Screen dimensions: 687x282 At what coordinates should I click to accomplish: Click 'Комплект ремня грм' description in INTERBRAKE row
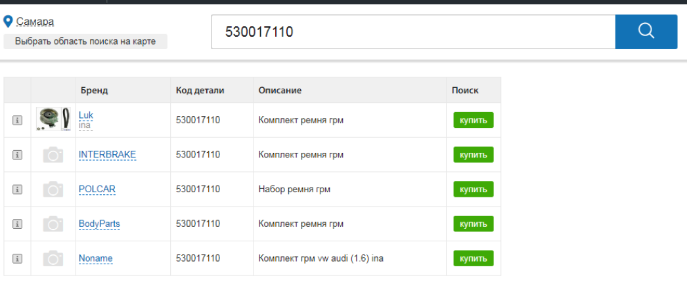pyautogui.click(x=301, y=155)
